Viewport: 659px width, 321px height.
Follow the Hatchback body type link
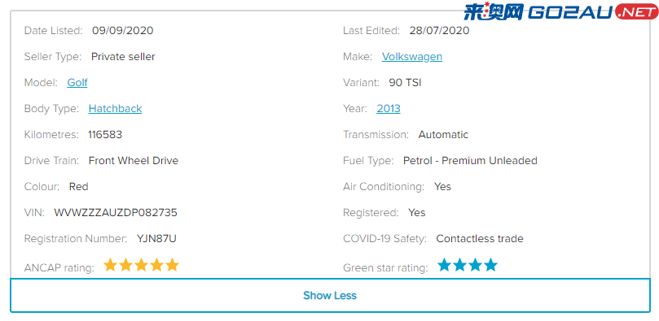pyautogui.click(x=115, y=109)
